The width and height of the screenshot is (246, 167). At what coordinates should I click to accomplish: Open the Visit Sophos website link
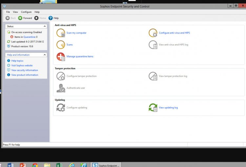tap(22, 65)
